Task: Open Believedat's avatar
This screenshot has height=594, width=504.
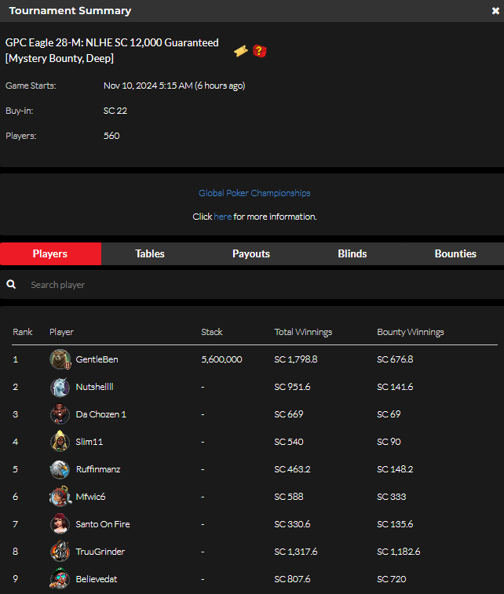Action: coord(60,579)
